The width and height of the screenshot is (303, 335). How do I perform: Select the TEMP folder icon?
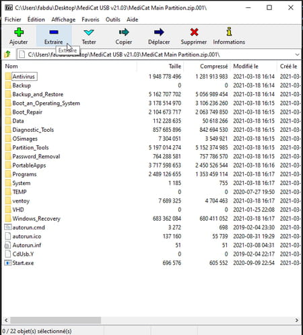pyautogui.click(x=8, y=192)
